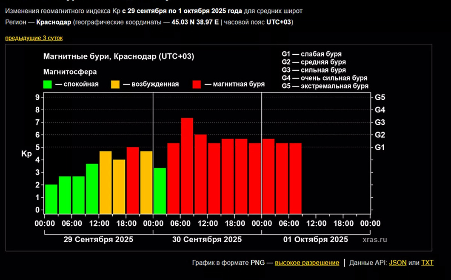The image size is (451, 280).
Task: Click the "01 Октября 2025" date label
Action: [x=315, y=240]
